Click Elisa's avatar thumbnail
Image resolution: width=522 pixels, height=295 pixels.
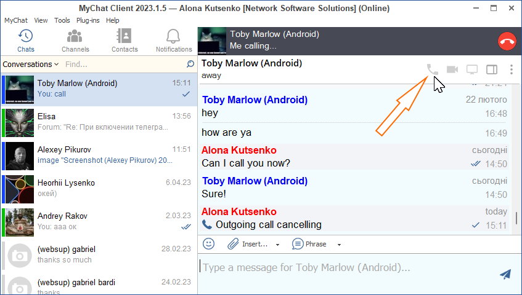point(20,123)
